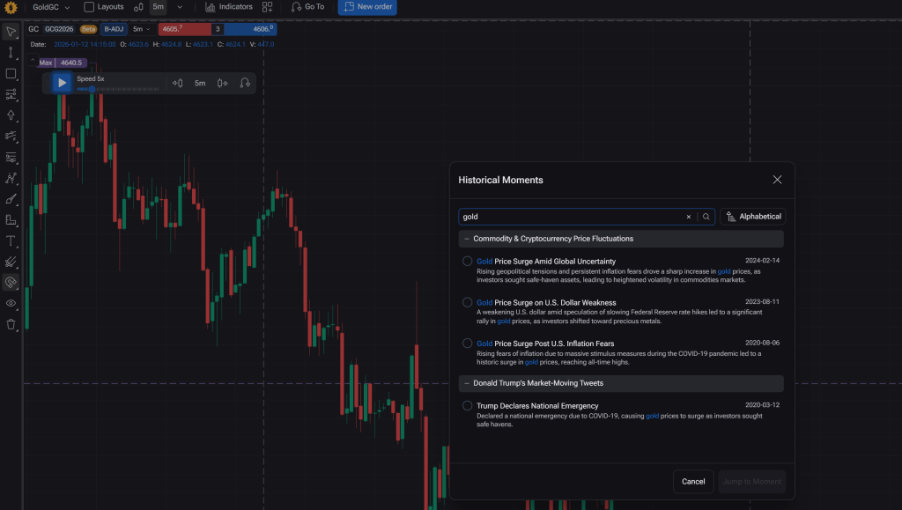This screenshot has width=902, height=510.
Task: Click Jump to Moment button
Action: click(752, 482)
